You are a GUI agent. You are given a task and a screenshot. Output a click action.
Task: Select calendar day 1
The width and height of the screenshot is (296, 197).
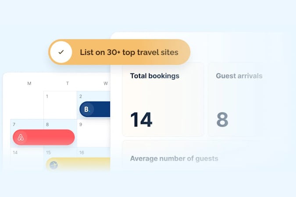(x=47, y=96)
